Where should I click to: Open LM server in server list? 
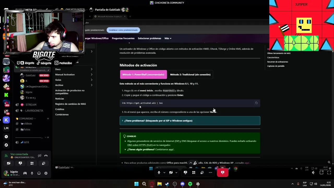[x=6, y=128]
